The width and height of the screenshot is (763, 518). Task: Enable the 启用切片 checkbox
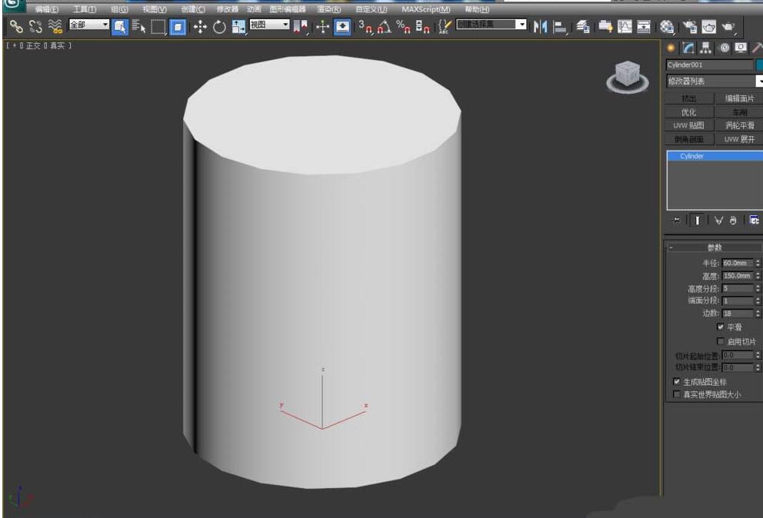pos(720,341)
